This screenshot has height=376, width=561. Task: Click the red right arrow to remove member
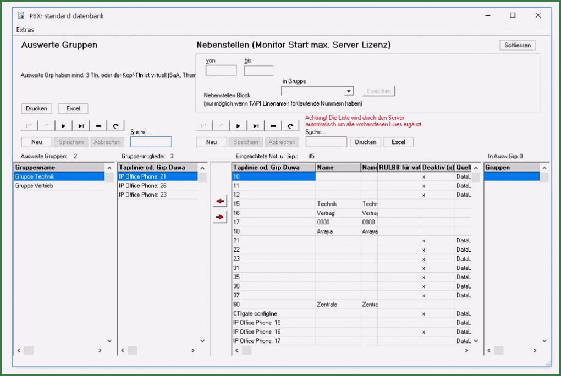tap(220, 217)
